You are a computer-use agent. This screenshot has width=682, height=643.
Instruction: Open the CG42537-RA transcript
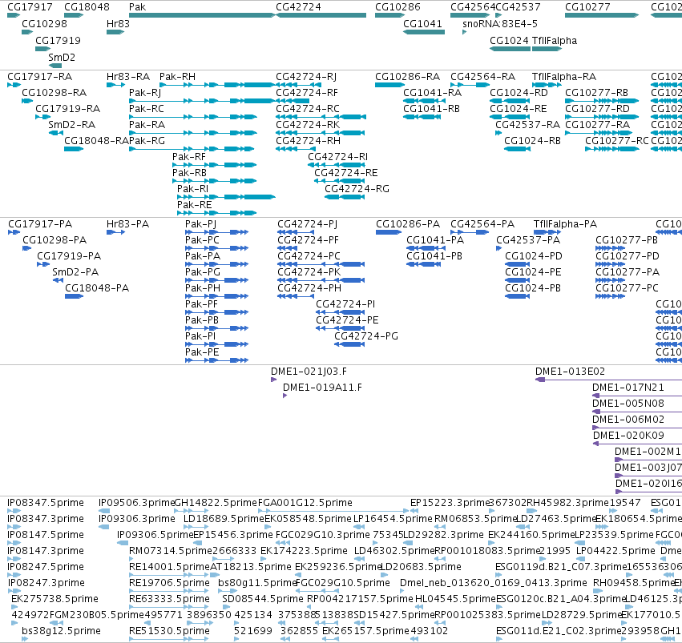click(498, 133)
